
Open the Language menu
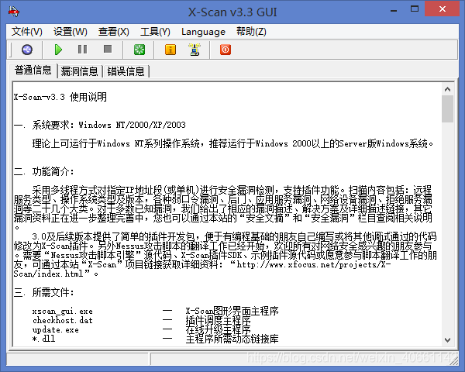click(x=203, y=32)
